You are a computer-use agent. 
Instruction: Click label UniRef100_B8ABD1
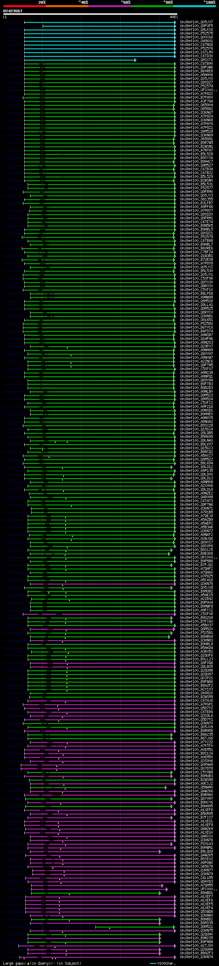(x=196, y=893)
